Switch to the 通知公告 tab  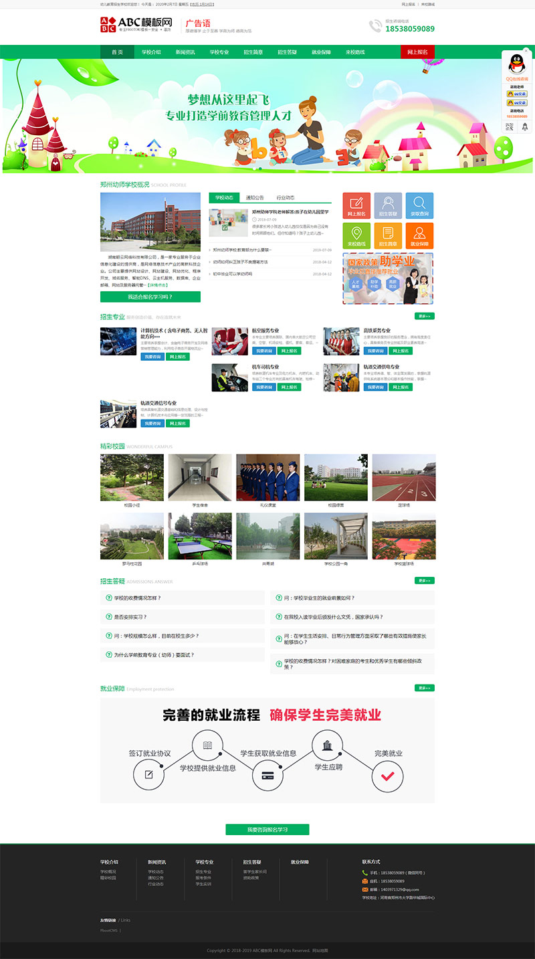point(255,198)
